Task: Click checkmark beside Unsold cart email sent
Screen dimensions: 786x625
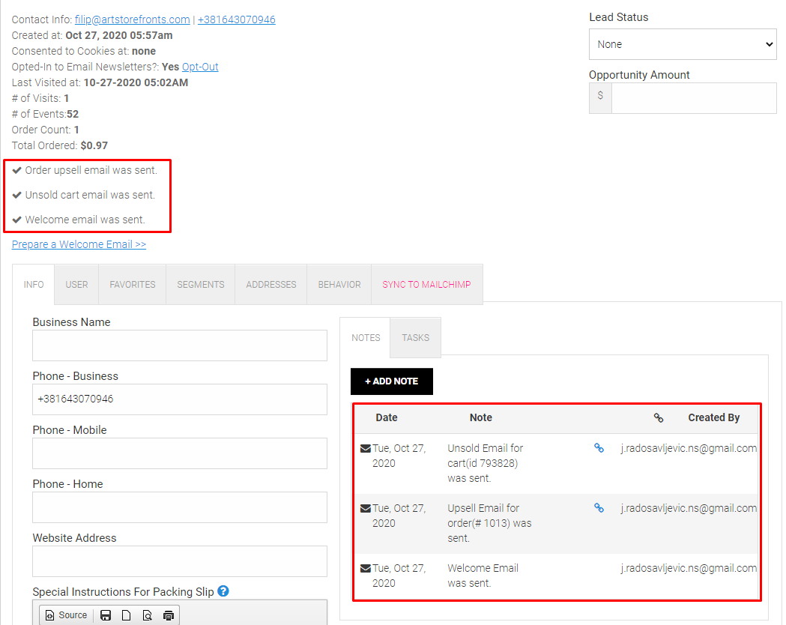Action: pos(17,195)
